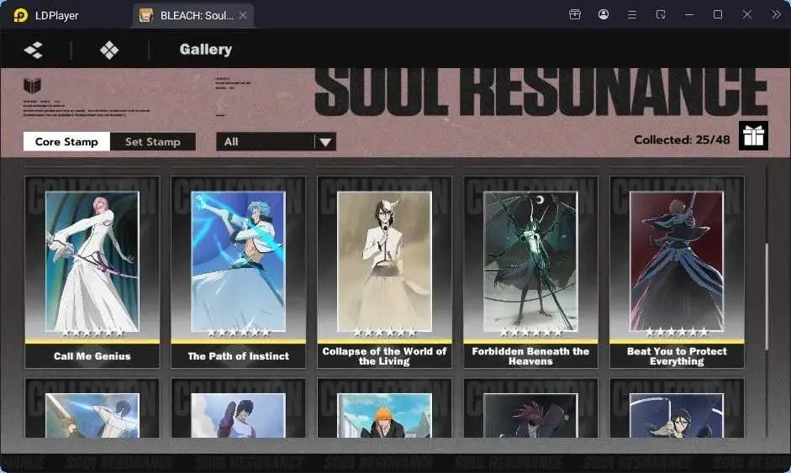Click the dropdown arrow next to All
The width and height of the screenshot is (791, 473).
tap(325, 142)
